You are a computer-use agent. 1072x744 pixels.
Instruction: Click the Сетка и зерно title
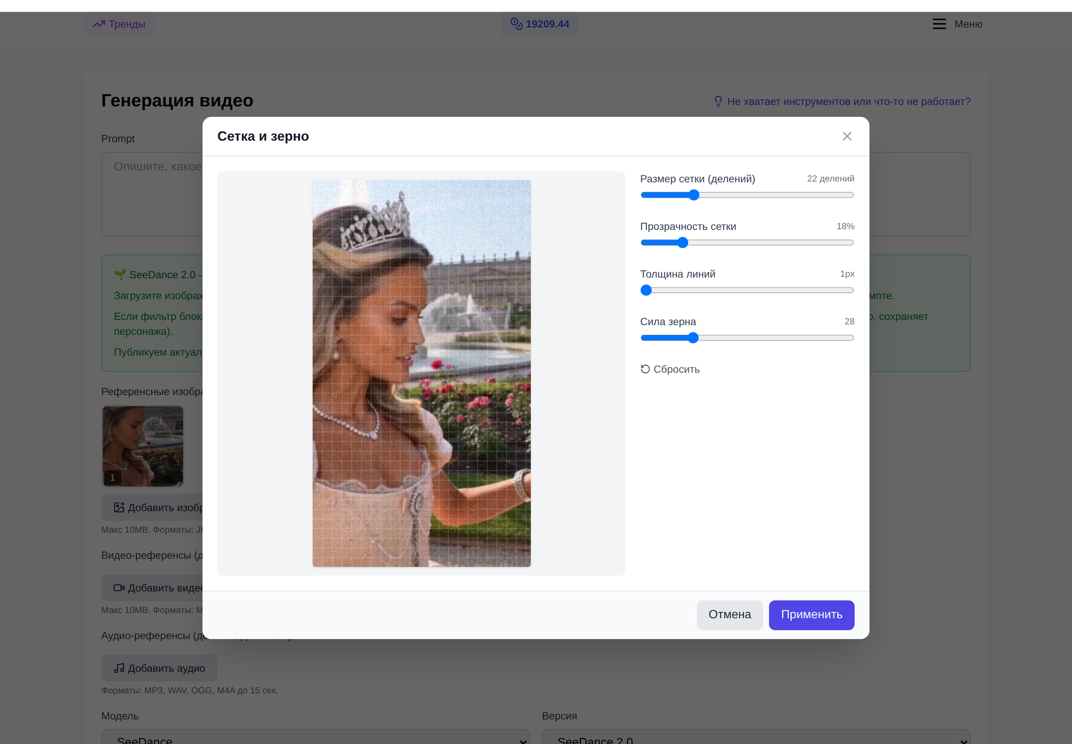263,136
